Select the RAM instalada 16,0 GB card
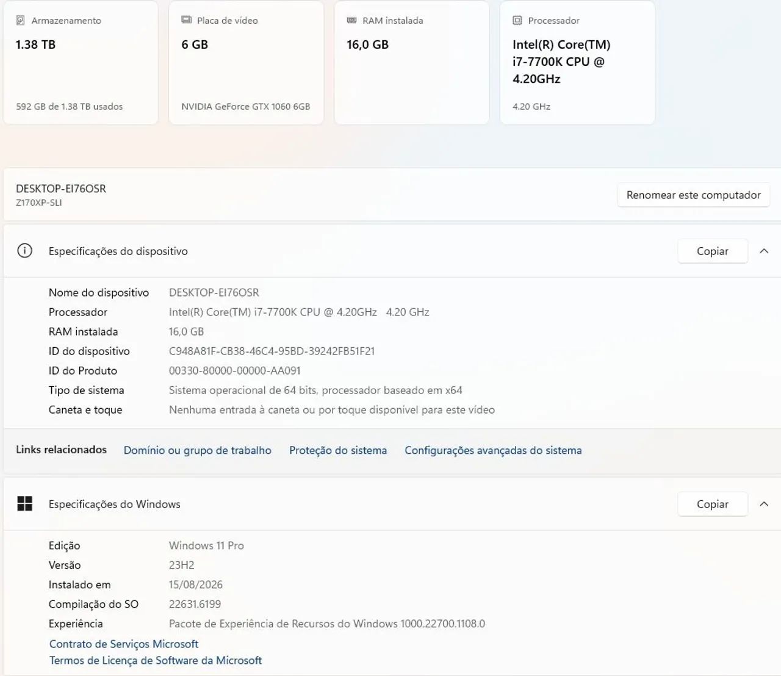781x676 pixels. click(x=412, y=62)
